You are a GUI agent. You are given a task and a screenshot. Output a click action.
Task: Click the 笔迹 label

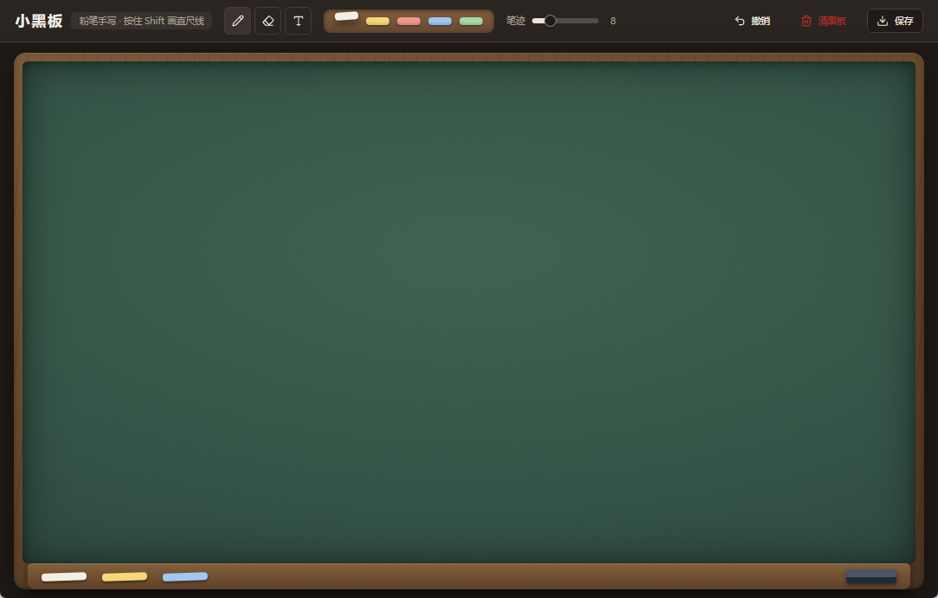[516, 21]
